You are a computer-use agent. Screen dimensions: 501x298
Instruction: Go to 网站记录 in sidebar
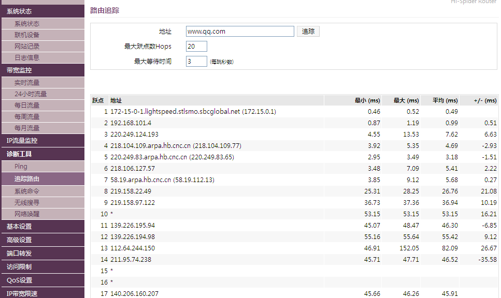click(27, 47)
